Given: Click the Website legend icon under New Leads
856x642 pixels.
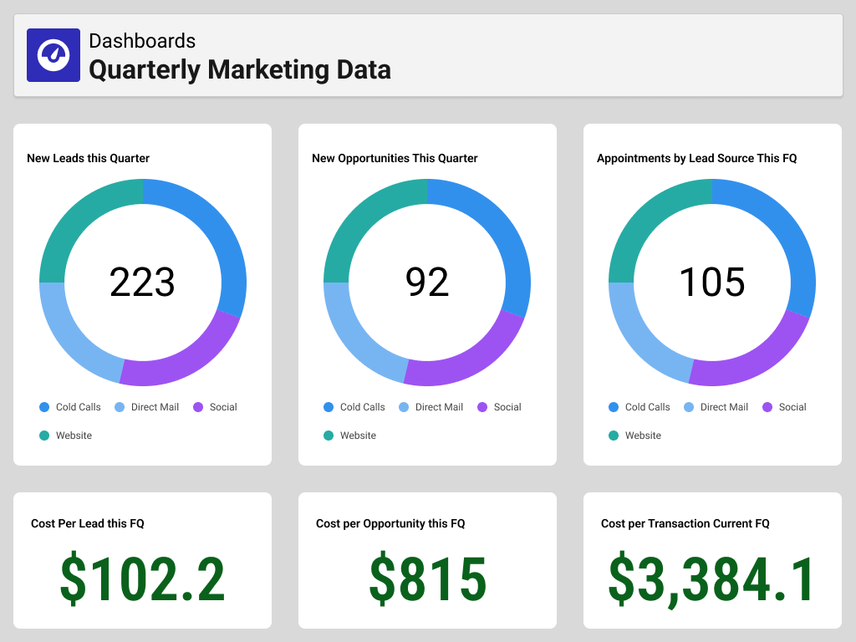Looking at the screenshot, I should 44,436.
